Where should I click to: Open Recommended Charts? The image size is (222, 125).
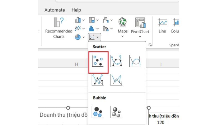tap(59, 28)
